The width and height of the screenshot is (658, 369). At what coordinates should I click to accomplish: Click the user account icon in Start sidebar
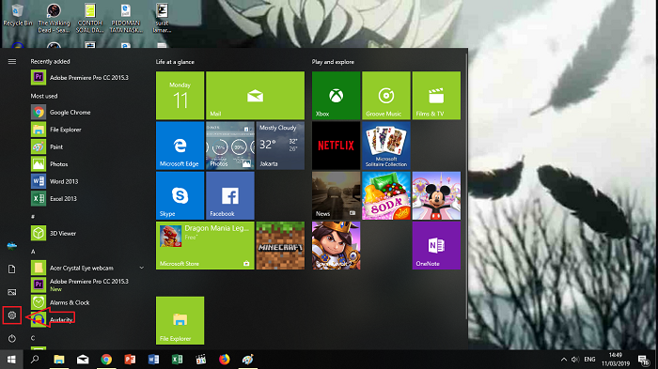click(x=11, y=246)
